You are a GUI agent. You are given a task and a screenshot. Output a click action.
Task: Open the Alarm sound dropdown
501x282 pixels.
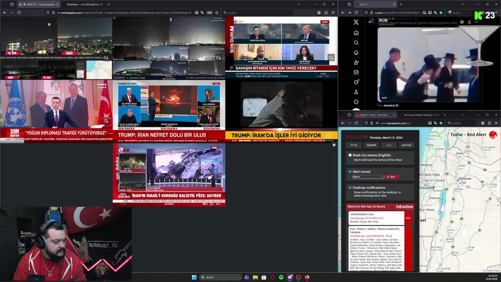(x=368, y=177)
